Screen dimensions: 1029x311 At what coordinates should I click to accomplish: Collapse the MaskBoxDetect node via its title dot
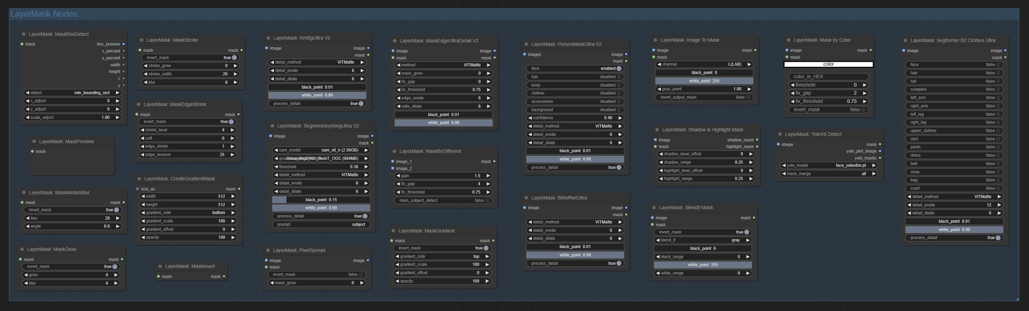click(x=24, y=34)
